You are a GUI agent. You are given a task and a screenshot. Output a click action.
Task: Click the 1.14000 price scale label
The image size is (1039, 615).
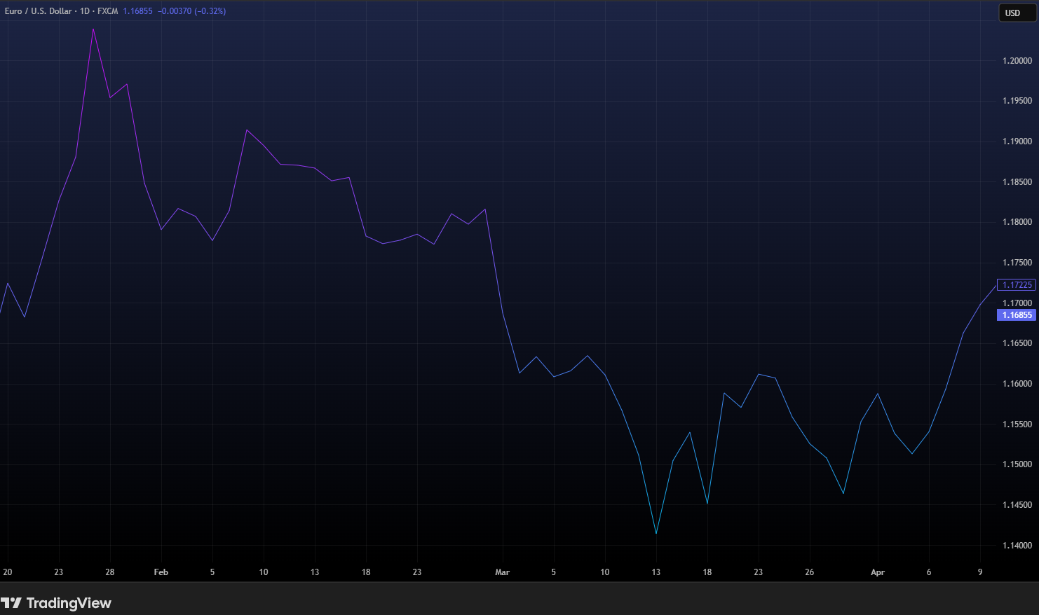tap(1017, 545)
